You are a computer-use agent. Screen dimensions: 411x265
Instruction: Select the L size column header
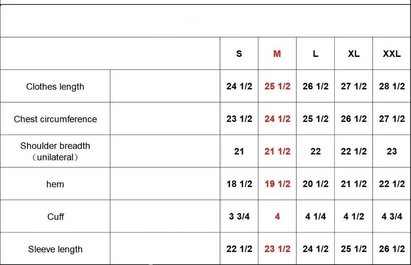(x=315, y=54)
